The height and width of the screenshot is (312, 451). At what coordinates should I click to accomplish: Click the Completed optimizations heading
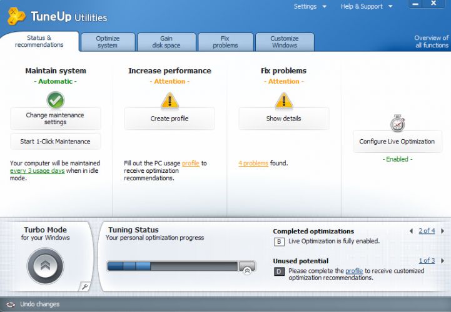coord(313,232)
